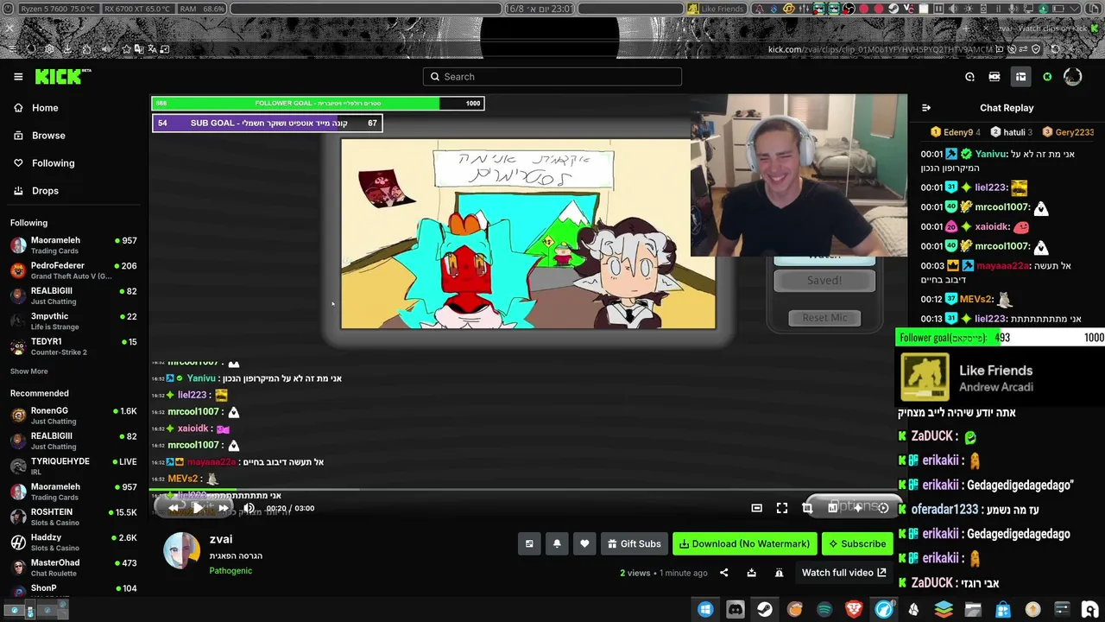Toggle notification bell for zvai
1105x622 pixels.
[557, 543]
